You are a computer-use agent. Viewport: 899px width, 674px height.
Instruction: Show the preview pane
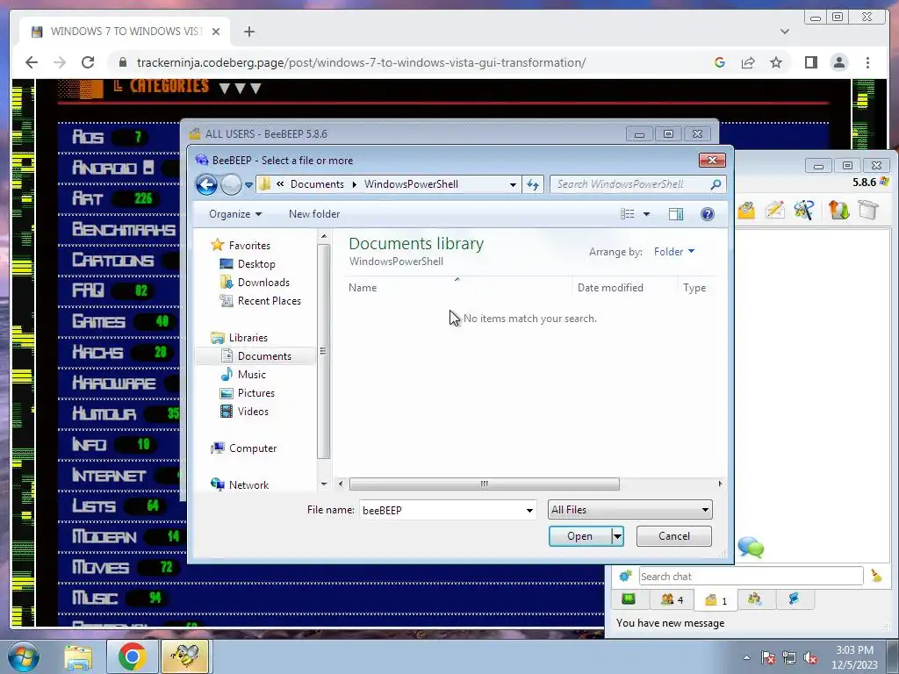point(676,214)
